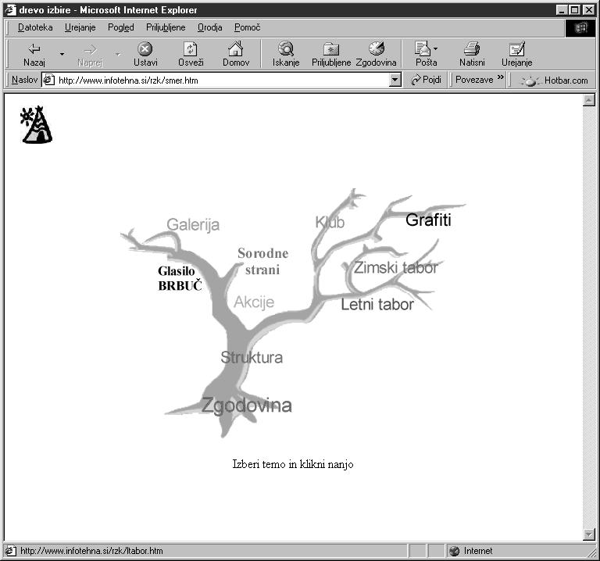Click the scrollbar up arrow

(x=588, y=100)
